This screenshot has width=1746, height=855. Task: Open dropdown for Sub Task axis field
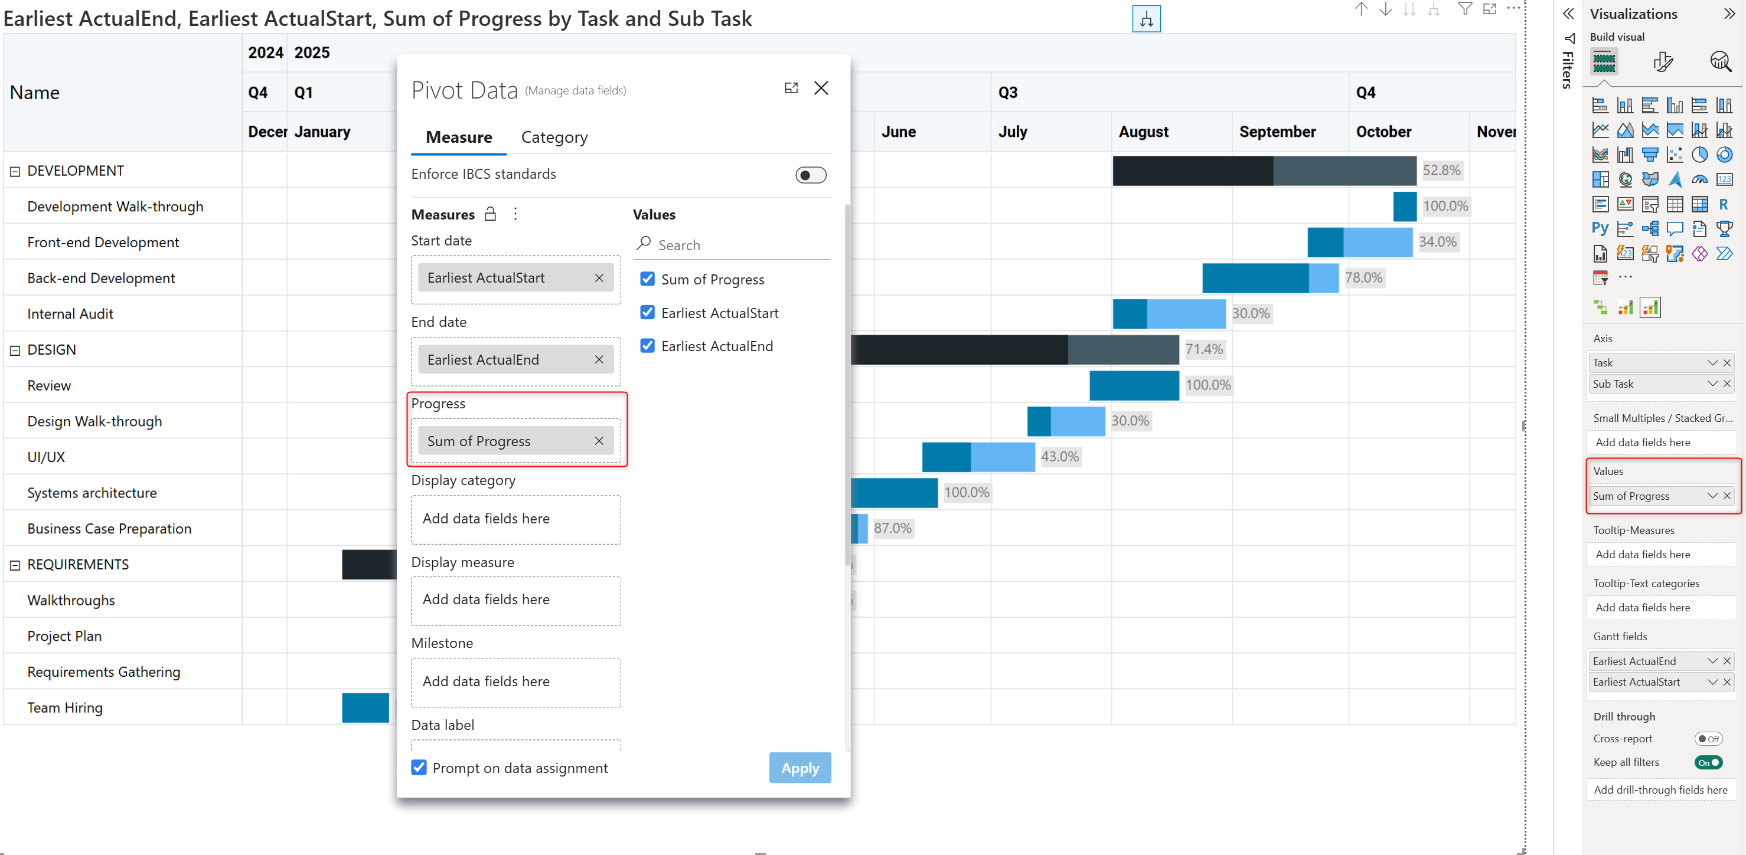click(1712, 384)
